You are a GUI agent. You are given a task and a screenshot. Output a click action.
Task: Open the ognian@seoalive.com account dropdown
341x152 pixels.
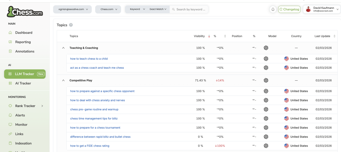pos(73,9)
